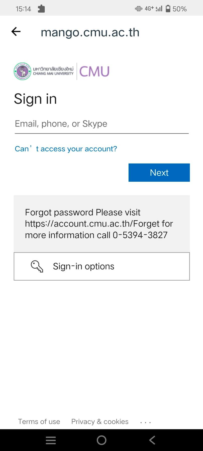
Task: Tap the mango.cmu.ac.th page title
Action: (x=90, y=32)
